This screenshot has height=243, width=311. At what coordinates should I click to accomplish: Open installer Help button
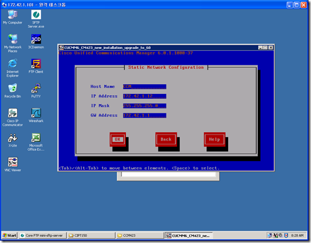(214, 139)
